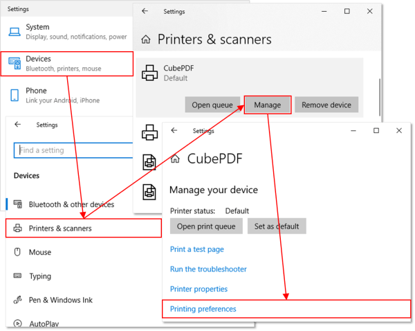Close the CubePDF settings window

pyautogui.click(x=399, y=131)
